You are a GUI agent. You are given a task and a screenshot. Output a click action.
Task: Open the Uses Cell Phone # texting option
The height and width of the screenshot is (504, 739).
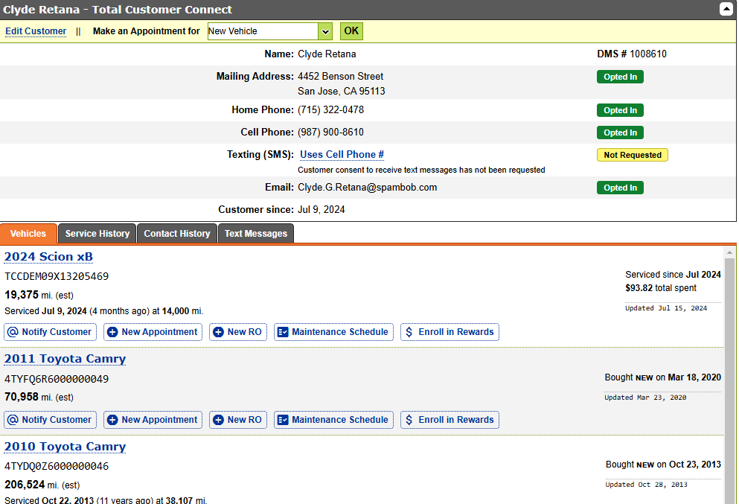pos(342,155)
